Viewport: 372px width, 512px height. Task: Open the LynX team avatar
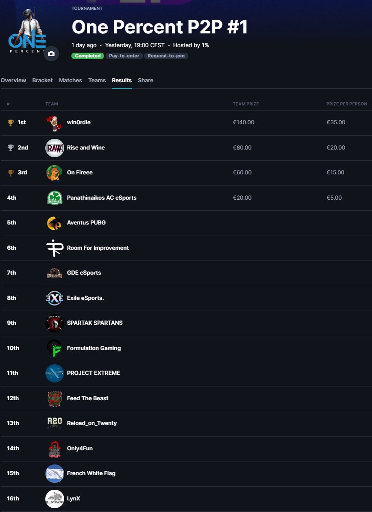[x=54, y=499]
